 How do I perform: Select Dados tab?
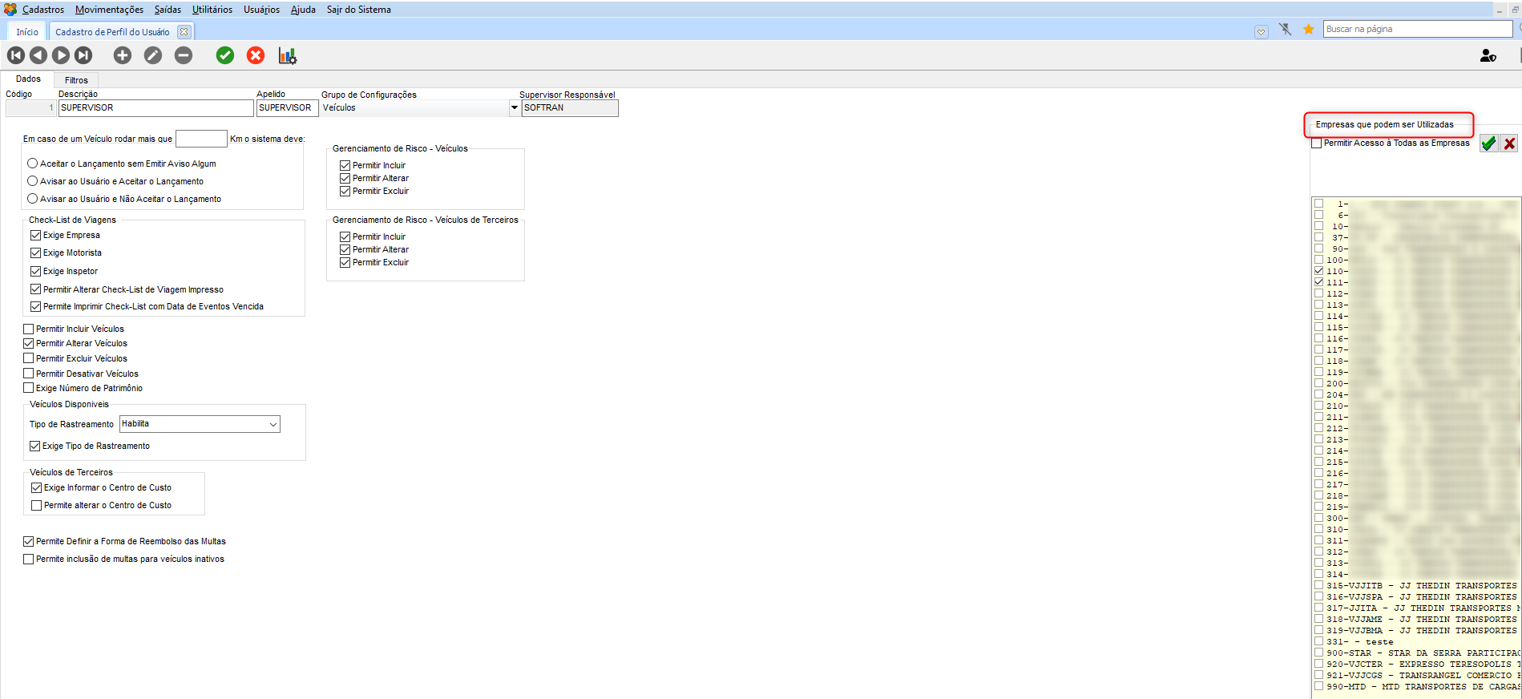[x=28, y=79]
